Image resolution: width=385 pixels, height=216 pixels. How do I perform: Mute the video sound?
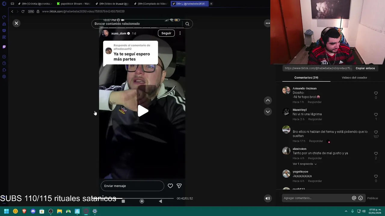(268, 198)
